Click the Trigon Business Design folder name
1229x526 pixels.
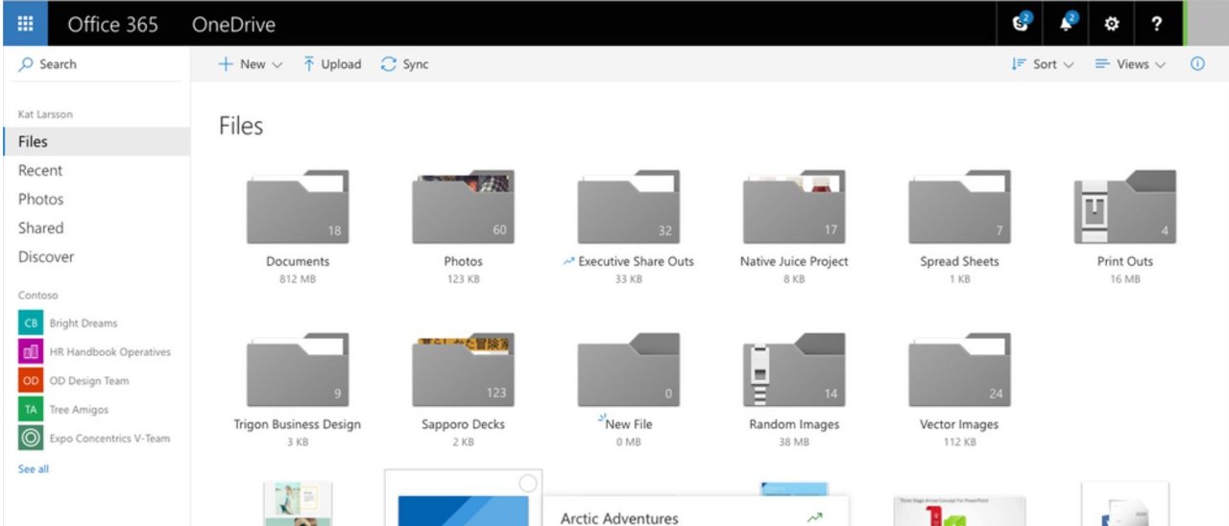tap(298, 424)
